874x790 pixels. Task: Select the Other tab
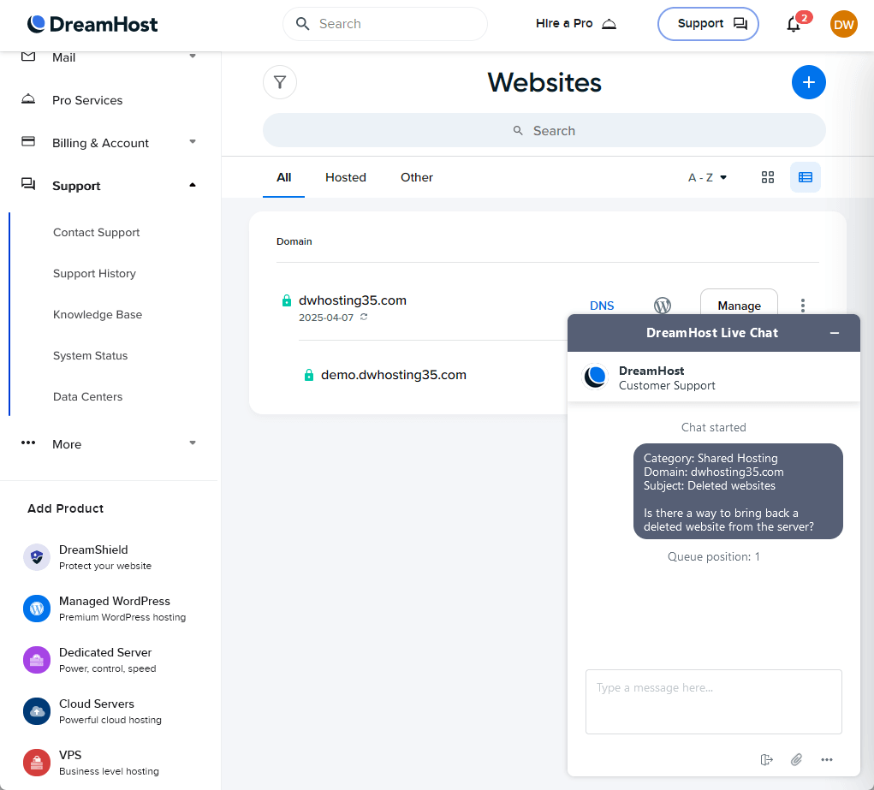[416, 177]
